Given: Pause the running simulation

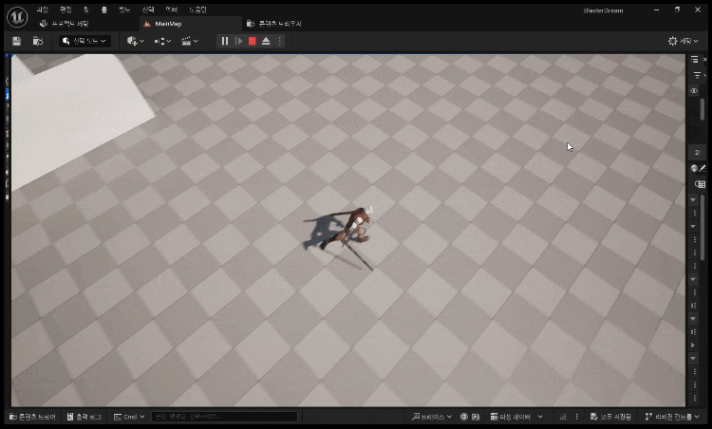Looking at the screenshot, I should coord(225,42).
